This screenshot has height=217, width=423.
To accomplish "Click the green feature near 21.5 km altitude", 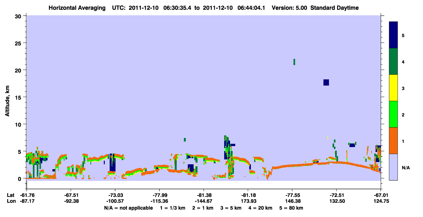I will (x=294, y=62).
